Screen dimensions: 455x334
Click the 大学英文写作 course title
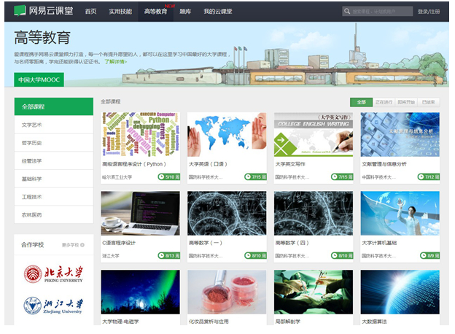[290, 164]
